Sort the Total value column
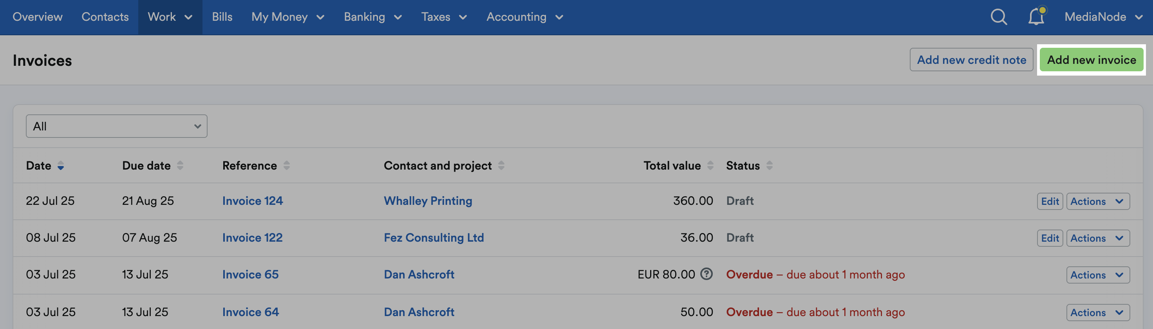 click(711, 165)
